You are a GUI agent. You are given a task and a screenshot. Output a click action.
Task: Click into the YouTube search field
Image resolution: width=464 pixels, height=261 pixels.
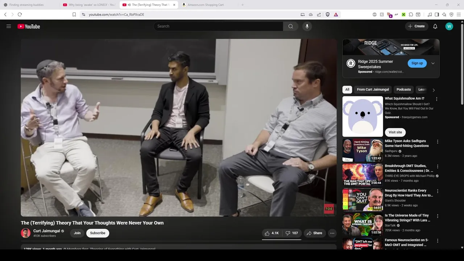[218, 26]
